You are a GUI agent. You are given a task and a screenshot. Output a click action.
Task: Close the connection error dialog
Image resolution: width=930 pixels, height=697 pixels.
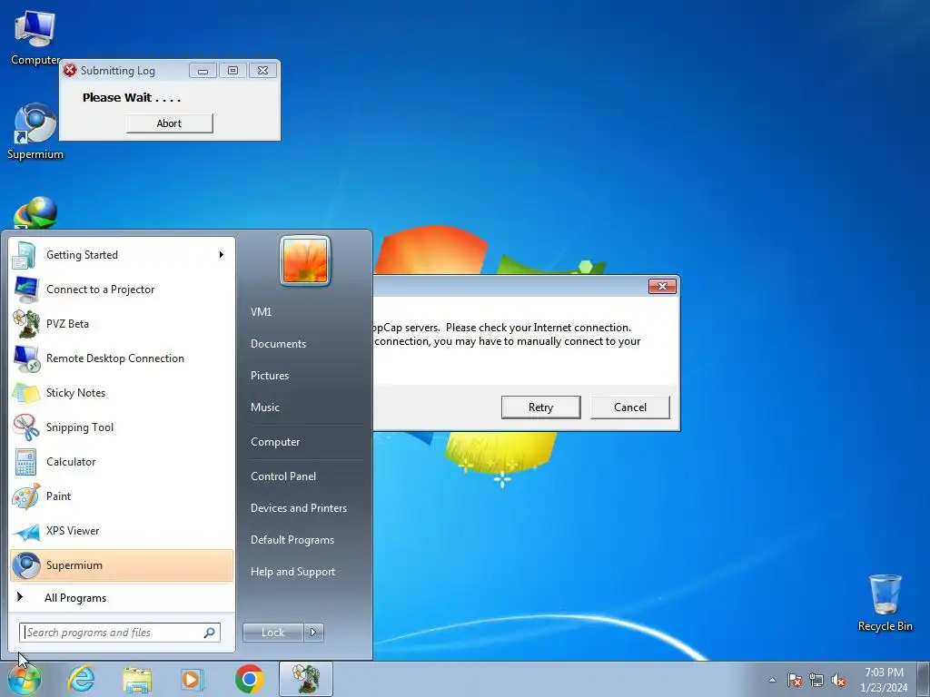tap(662, 287)
